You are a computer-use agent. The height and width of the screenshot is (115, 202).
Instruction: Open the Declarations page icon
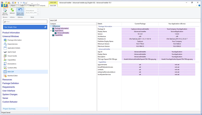[x=5, y=64]
